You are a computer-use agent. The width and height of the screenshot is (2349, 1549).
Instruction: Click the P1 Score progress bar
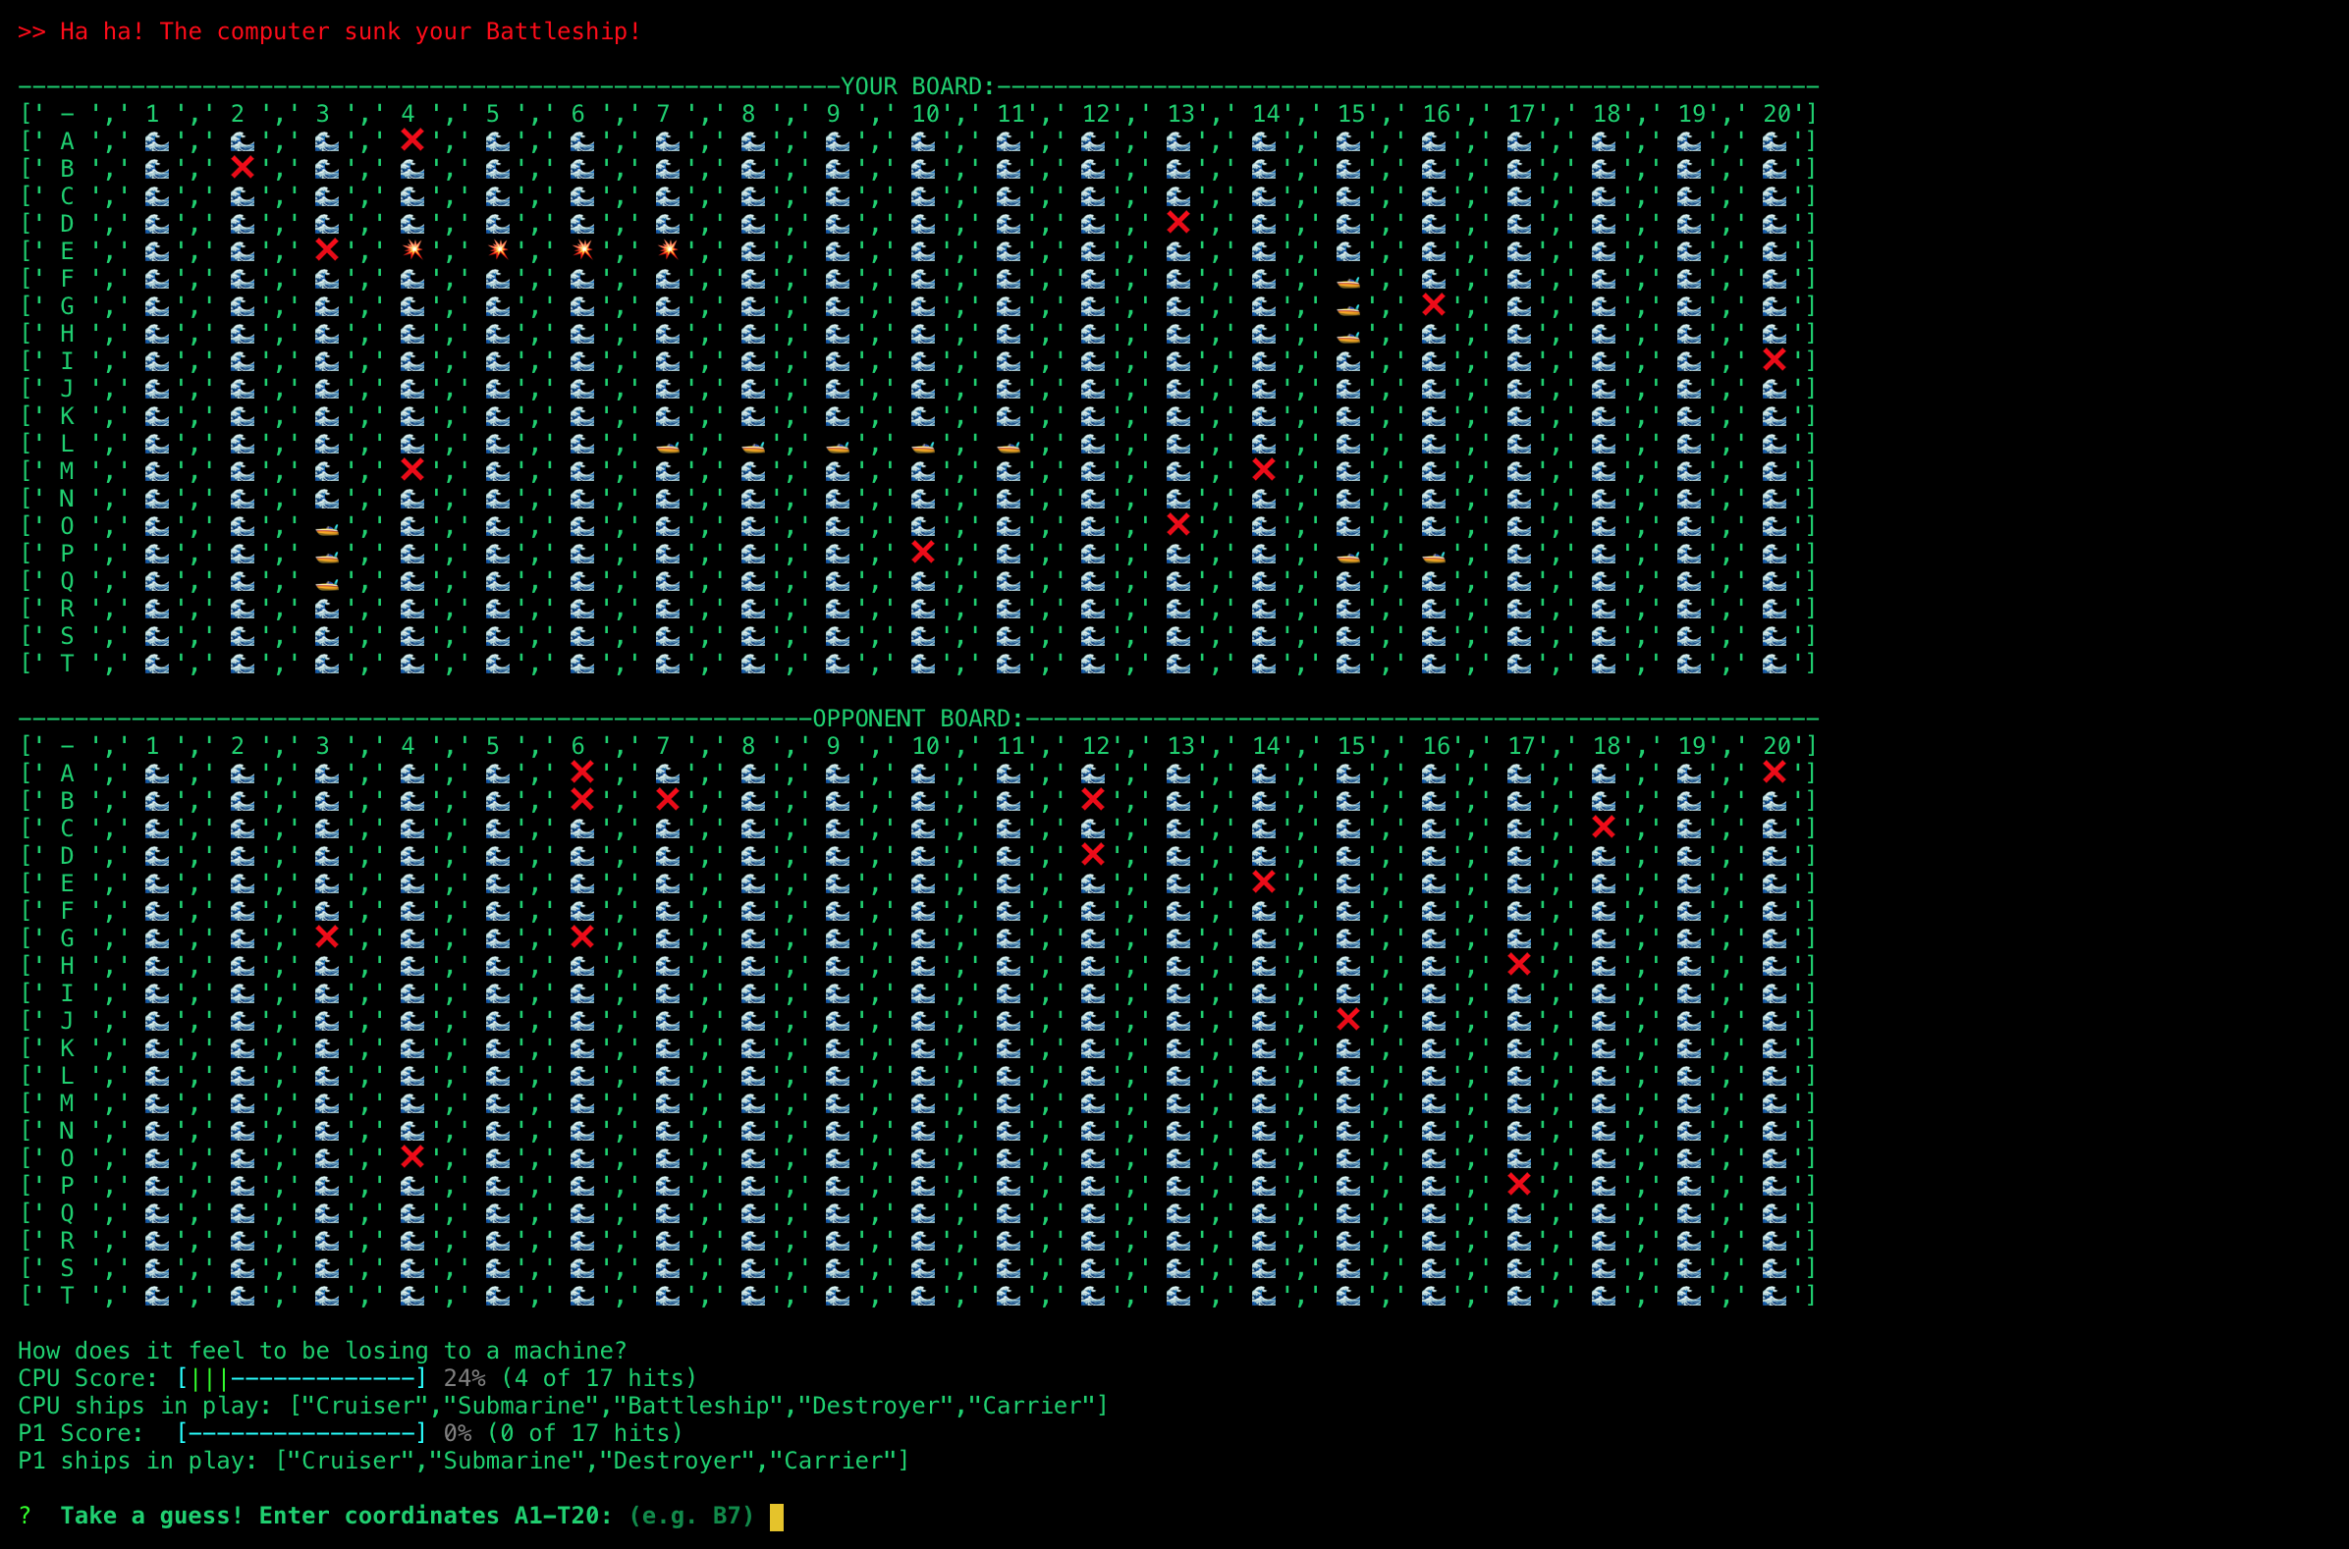301,1433
